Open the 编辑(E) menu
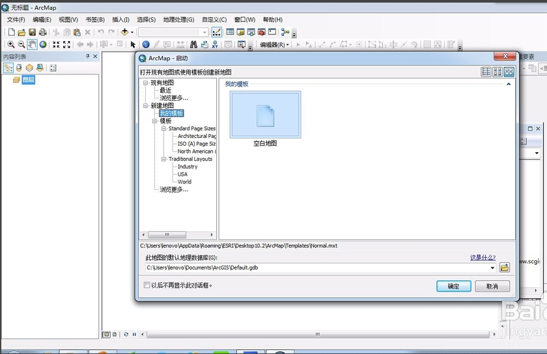Screen dimensions: 547x354 tap(42, 20)
